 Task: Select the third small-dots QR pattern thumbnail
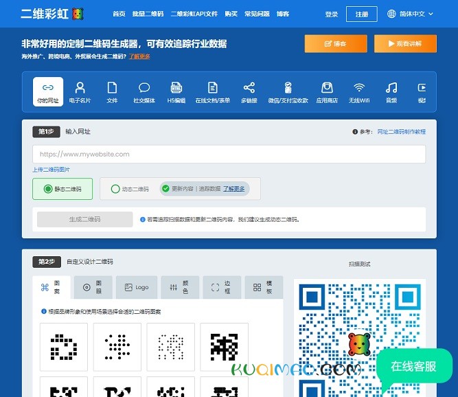[x=170, y=347]
